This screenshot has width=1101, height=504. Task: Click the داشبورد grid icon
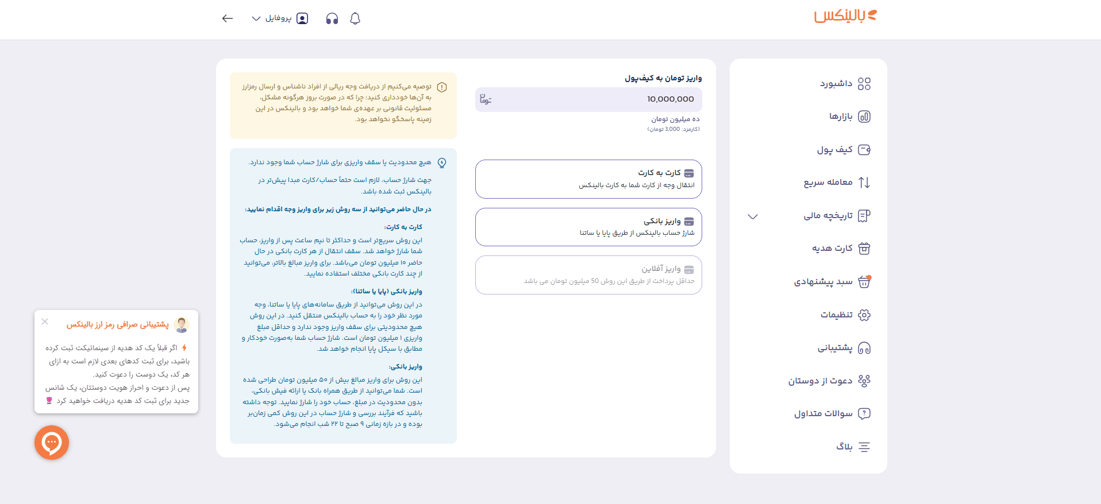864,84
